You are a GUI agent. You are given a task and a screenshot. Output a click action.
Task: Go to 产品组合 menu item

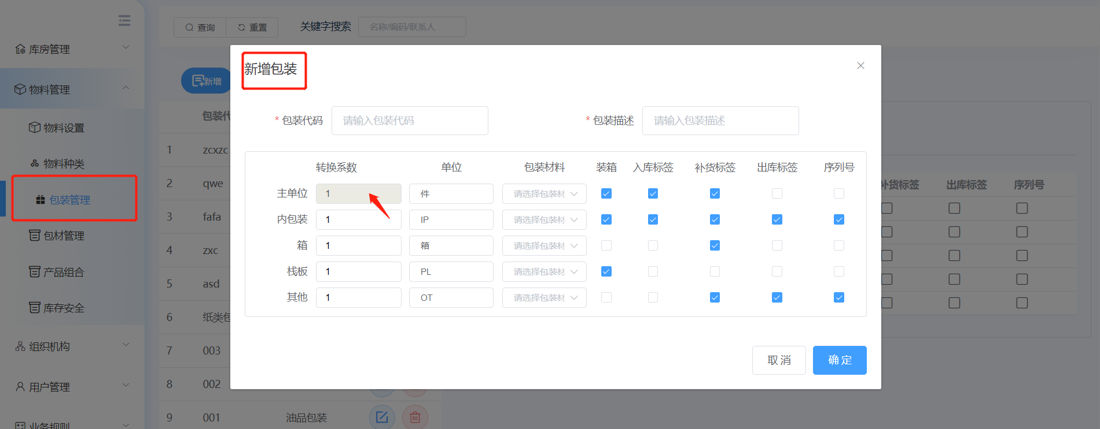pos(64,272)
